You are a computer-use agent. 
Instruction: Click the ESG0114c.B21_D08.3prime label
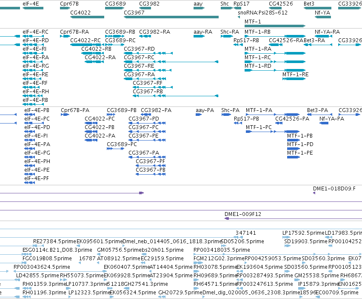[x=57, y=250]
